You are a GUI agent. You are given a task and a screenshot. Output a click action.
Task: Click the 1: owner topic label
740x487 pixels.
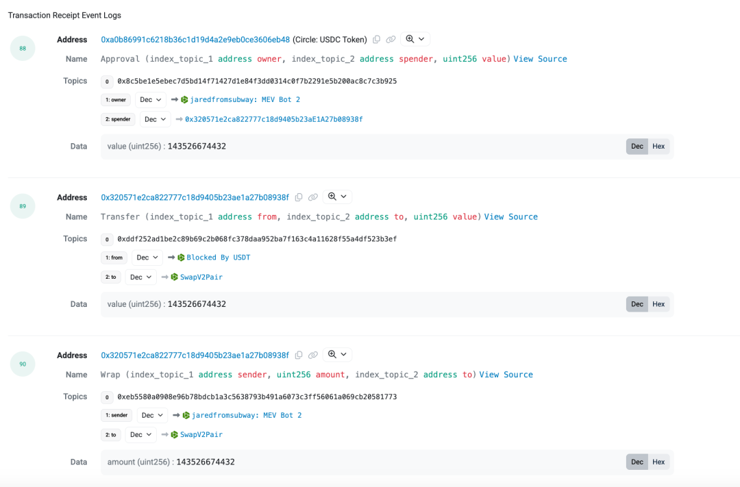[x=116, y=99]
